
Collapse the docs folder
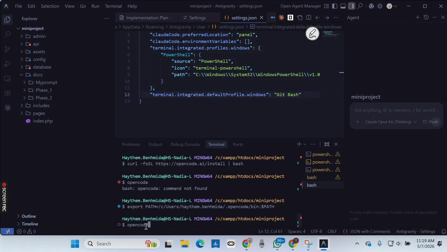pyautogui.click(x=22, y=75)
